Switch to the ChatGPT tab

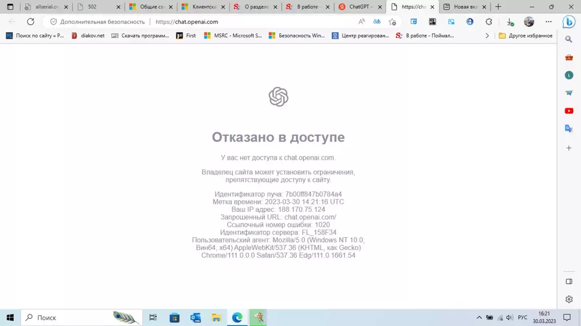(359, 7)
